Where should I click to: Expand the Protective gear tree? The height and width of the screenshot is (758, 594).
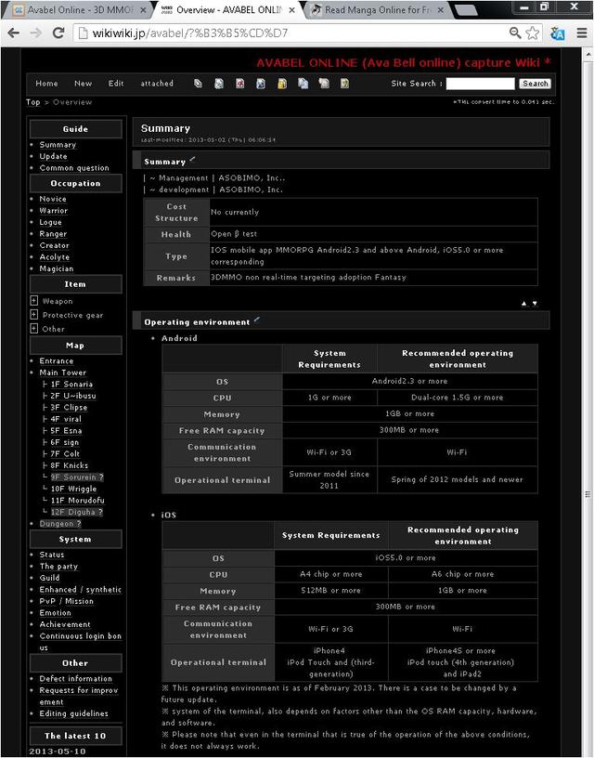coord(33,315)
